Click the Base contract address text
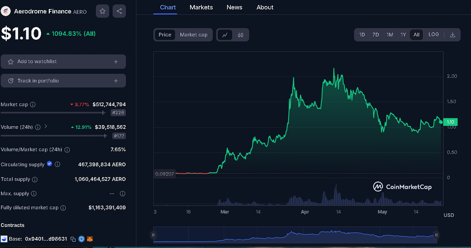 46,239
